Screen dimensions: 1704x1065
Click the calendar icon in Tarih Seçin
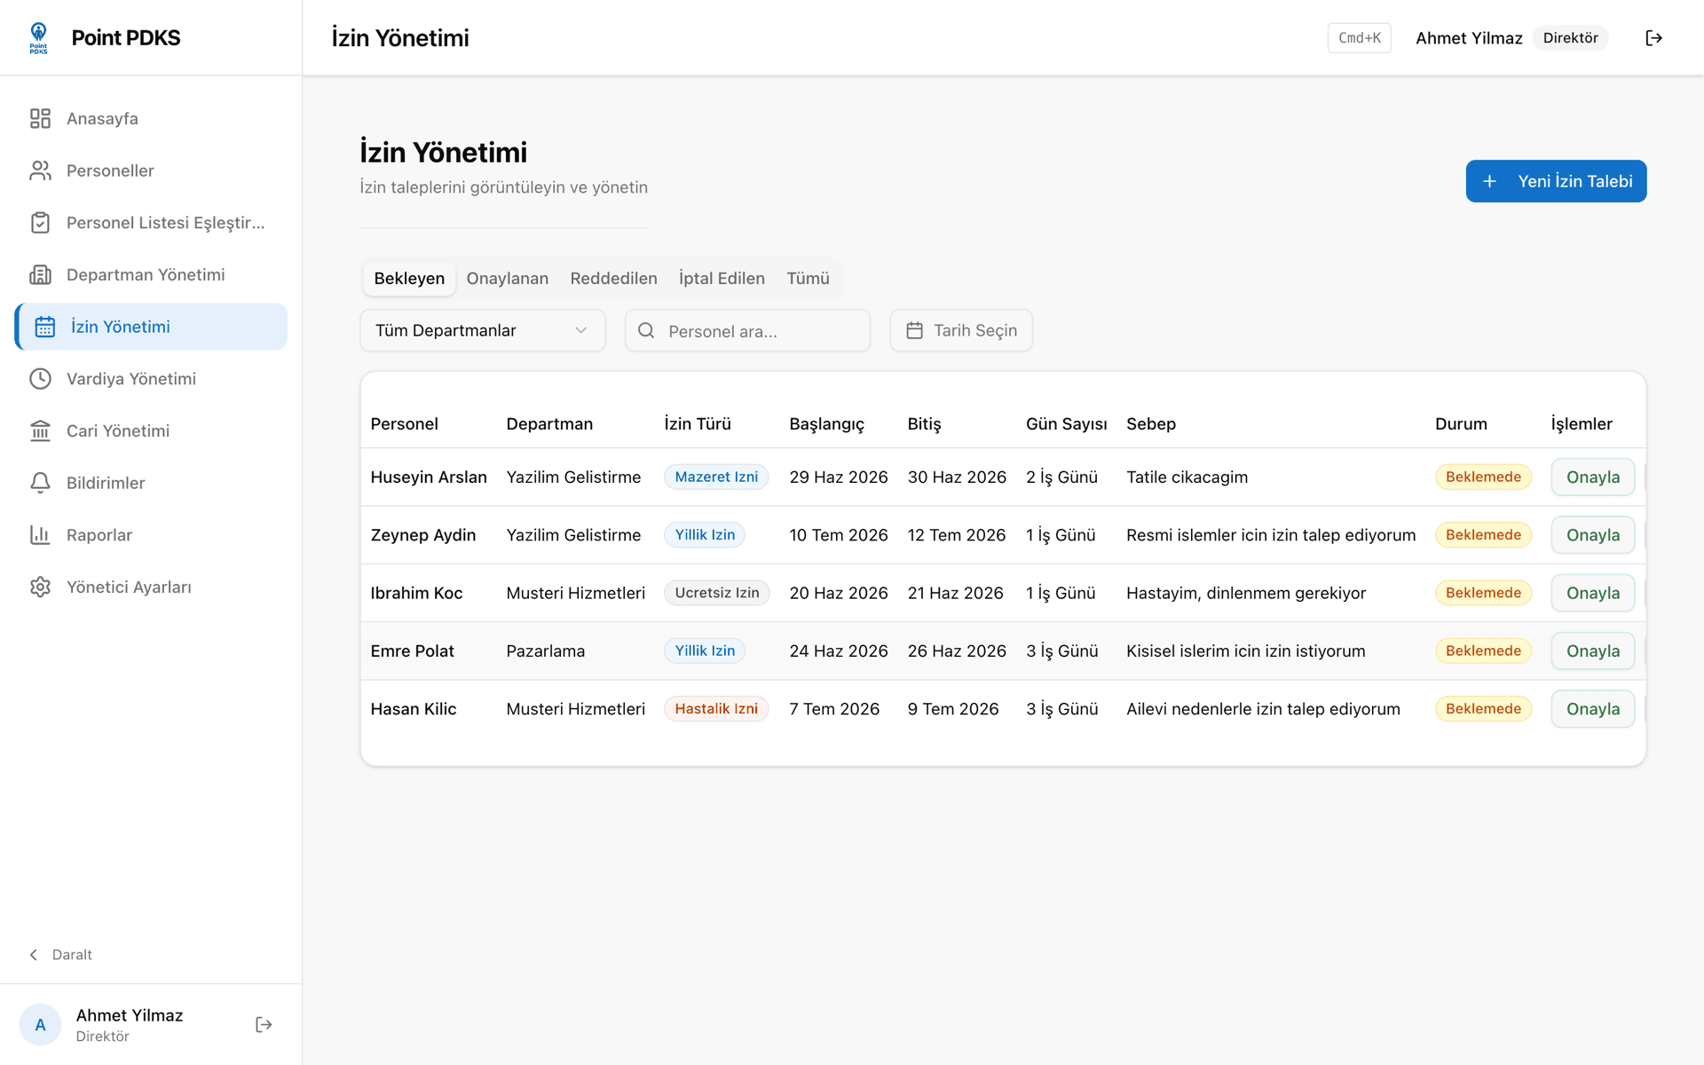[914, 330]
